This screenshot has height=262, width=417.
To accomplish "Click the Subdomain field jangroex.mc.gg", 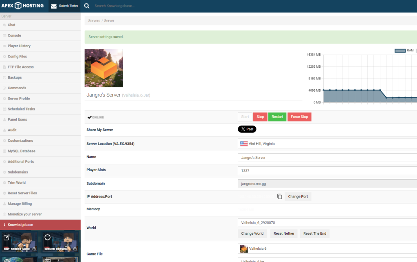I will tap(327, 184).
